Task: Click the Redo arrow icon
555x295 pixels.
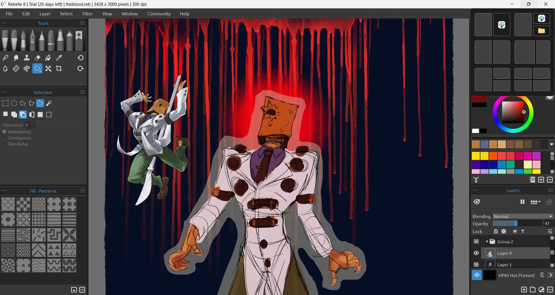Action: pos(80,68)
